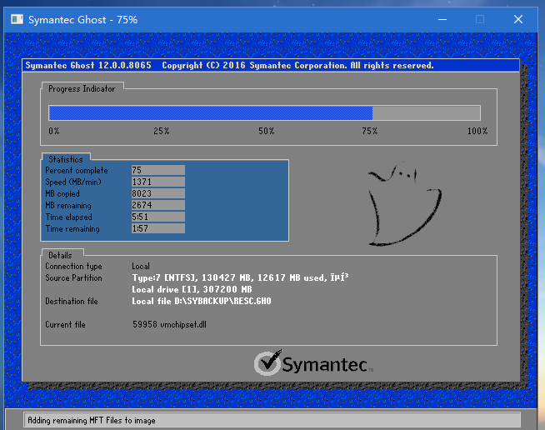Image resolution: width=545 pixels, height=430 pixels.
Task: Click the 100% progress scale label
Action: click(x=477, y=131)
